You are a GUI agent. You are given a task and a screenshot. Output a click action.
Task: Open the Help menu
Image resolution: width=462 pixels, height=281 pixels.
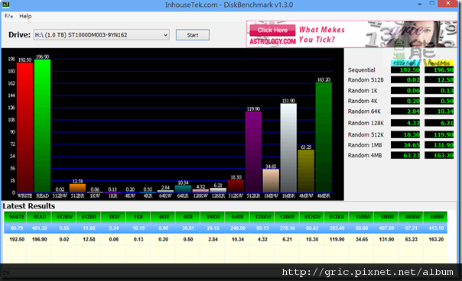click(25, 16)
